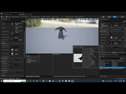126x94 pixels.
Task: Open the Window menu
Action: (15, 13)
